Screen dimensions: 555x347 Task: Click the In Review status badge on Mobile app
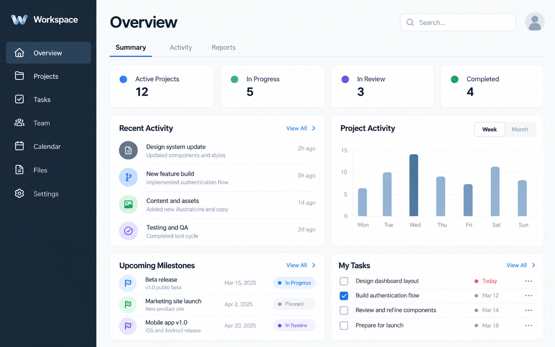[x=294, y=325]
